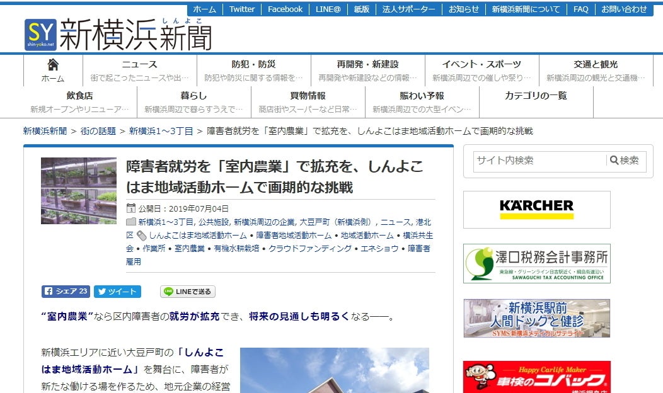663x393 pixels.
Task: Go to 街の話題 breadcrumb link
Action: pos(98,131)
